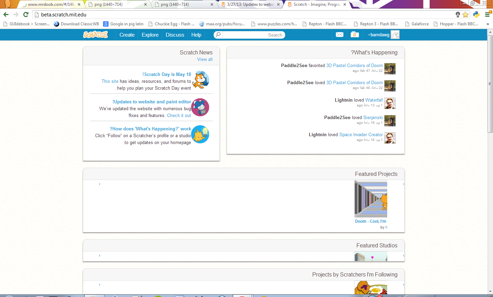Expand the barndawg account dropdown
The width and height of the screenshot is (493, 297).
(x=378, y=35)
